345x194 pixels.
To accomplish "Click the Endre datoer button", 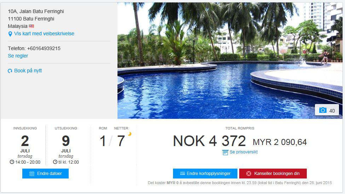I will pyautogui.click(x=45, y=174).
